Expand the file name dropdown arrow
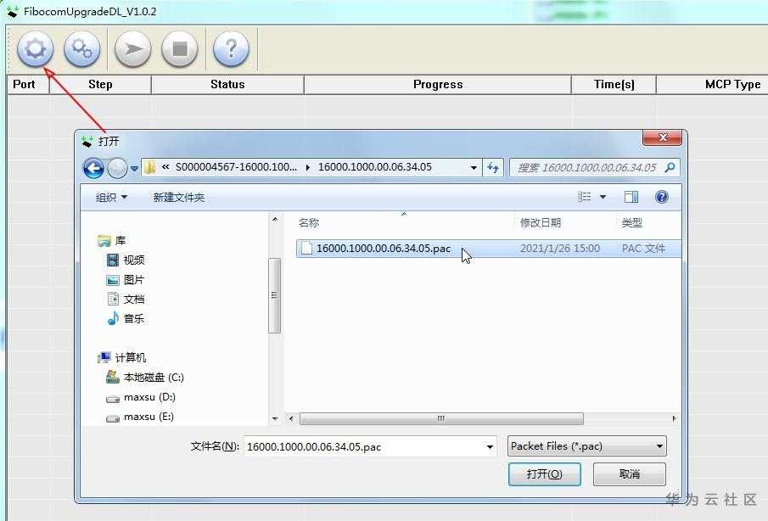This screenshot has height=521, width=768. [x=490, y=446]
